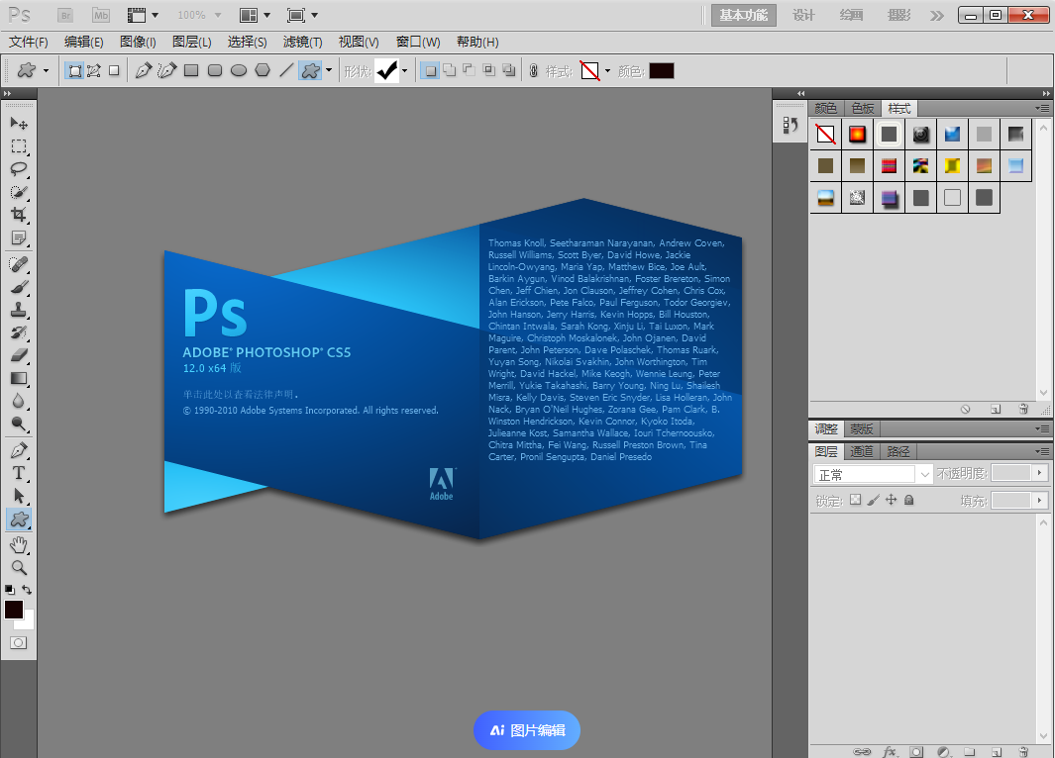This screenshot has height=758, width=1055.
Task: Toggle Lock all padlock icon
Action: [x=909, y=500]
